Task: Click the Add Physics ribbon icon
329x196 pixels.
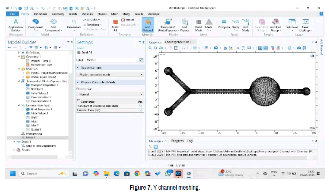Action: (x=185, y=24)
